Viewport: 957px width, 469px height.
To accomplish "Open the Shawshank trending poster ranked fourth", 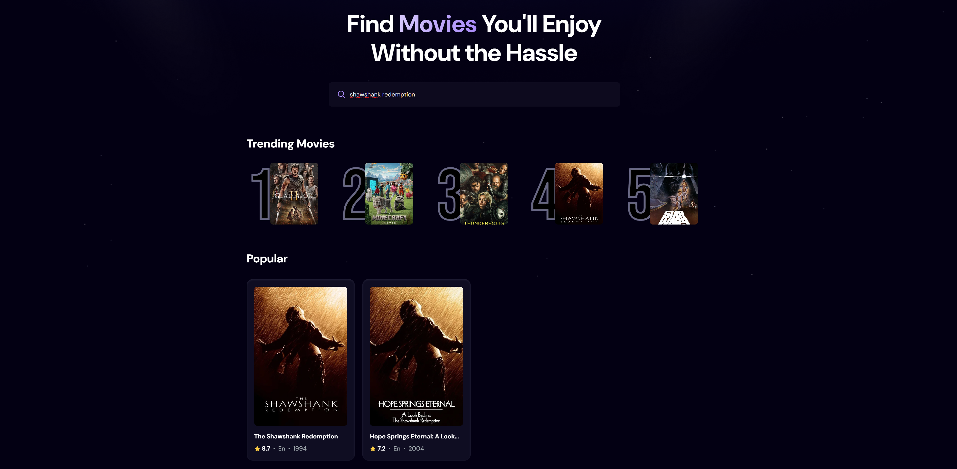I will 579,193.
